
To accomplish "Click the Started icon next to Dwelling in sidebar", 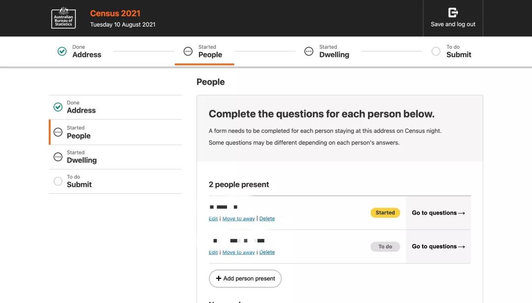I will pos(58,156).
